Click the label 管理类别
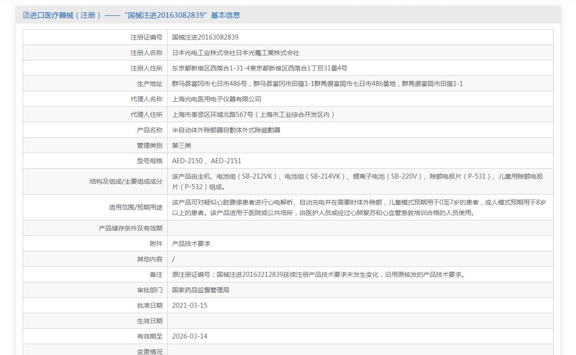This screenshot has width=576, height=355. [150, 145]
